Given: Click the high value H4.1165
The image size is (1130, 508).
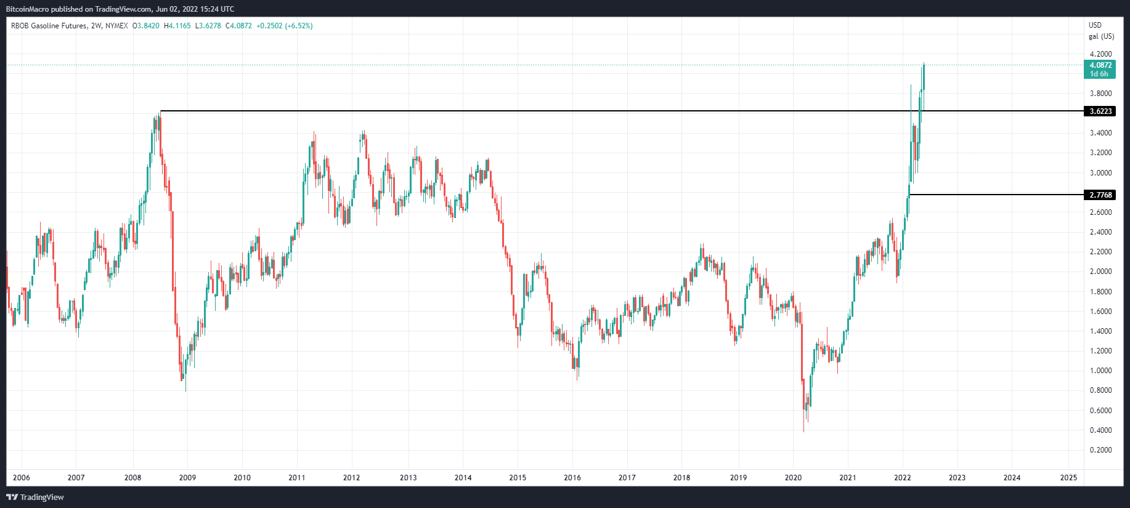Looking at the screenshot, I should (x=177, y=26).
